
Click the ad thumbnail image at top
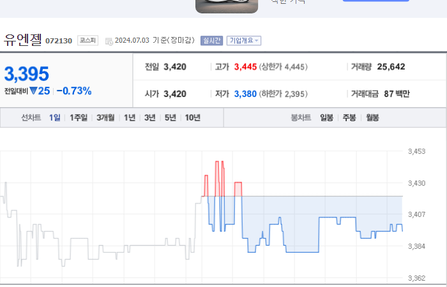tap(227, 6)
